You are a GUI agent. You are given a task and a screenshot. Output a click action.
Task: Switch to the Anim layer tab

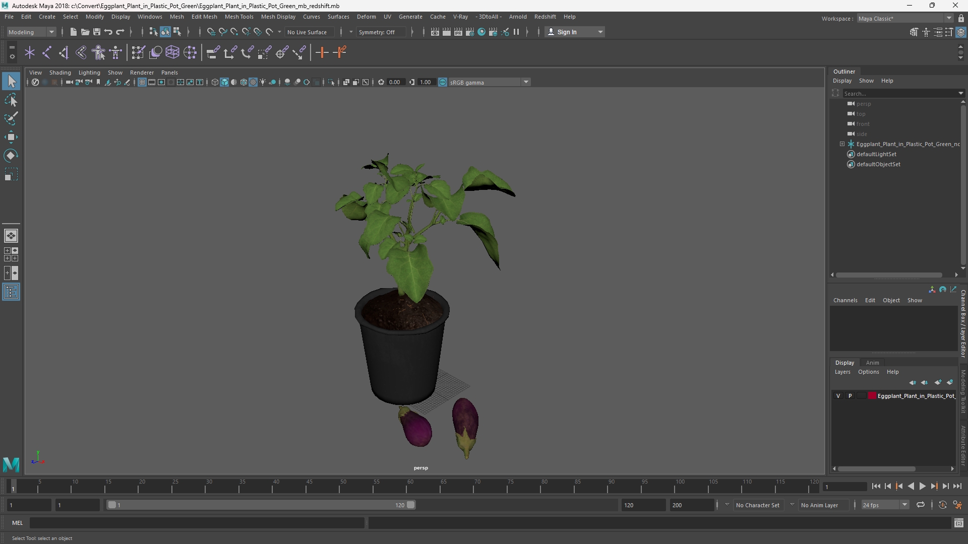pyautogui.click(x=872, y=363)
